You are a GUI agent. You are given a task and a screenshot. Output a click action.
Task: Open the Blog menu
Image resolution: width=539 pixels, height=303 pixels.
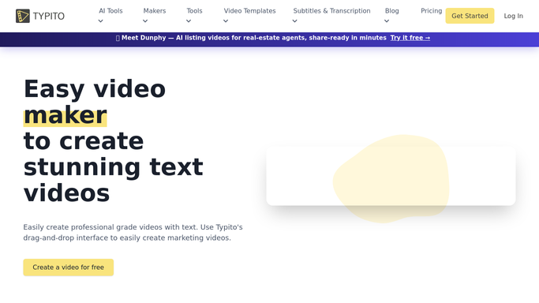(x=392, y=11)
